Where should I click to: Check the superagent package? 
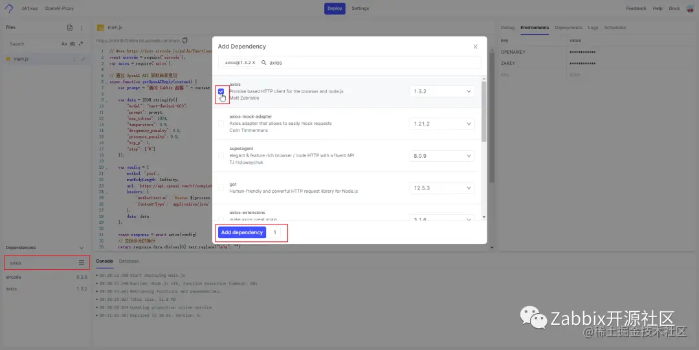pyautogui.click(x=221, y=156)
